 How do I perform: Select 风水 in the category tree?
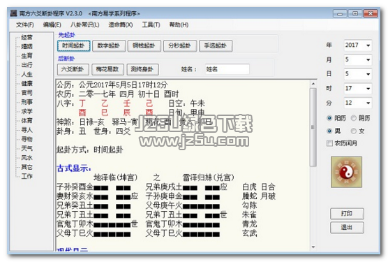click(27, 158)
